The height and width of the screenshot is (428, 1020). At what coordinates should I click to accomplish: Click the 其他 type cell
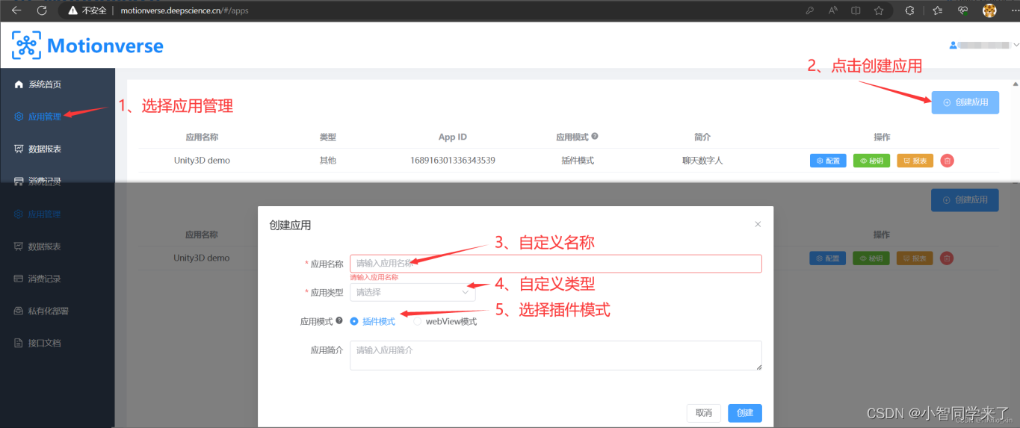coord(327,161)
